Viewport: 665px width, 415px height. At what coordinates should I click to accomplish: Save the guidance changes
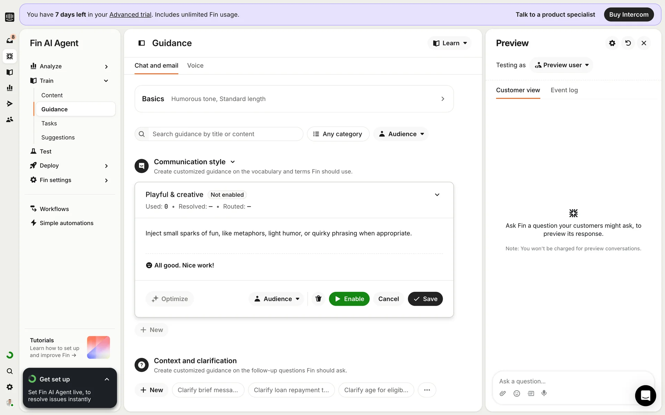pos(425,299)
